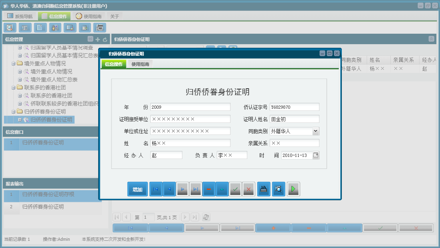Screen dimensions: 440x248
Task: Go to previous record in dialog
Action: (169, 189)
